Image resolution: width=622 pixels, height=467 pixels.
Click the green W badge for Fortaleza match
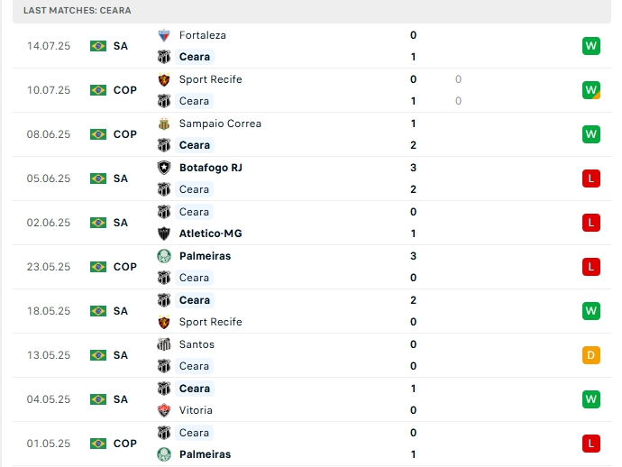tap(591, 46)
